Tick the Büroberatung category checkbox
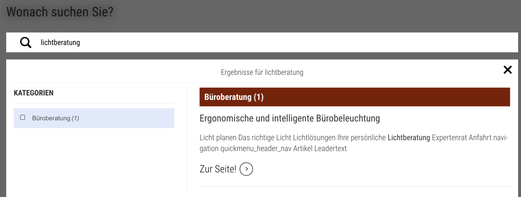 pyautogui.click(x=22, y=117)
